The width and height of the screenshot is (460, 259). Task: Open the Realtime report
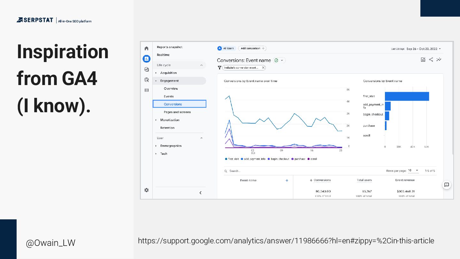pyautogui.click(x=163, y=55)
